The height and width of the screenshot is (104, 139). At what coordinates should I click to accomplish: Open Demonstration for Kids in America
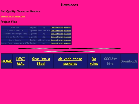(x=57, y=40)
